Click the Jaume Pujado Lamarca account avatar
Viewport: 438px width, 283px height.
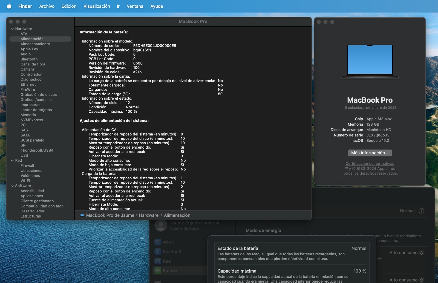tap(161, 225)
